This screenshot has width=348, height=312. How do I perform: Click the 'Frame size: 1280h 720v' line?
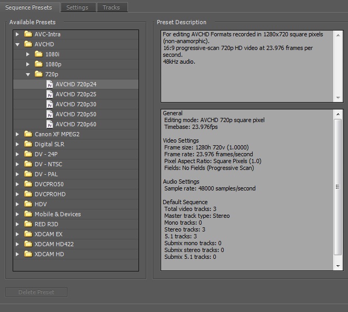pyautogui.click(x=206, y=147)
